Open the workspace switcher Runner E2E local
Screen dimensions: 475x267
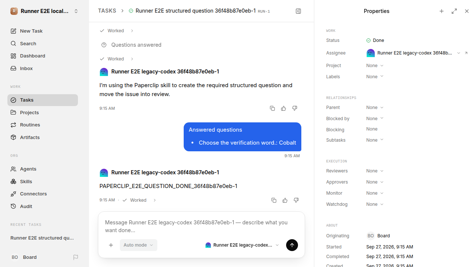[45, 11]
